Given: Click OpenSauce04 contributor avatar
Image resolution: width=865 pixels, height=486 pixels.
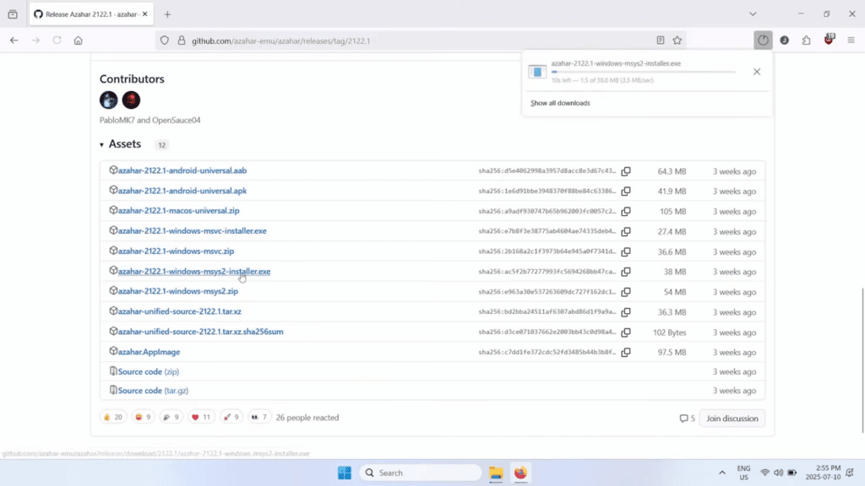Looking at the screenshot, I should (131, 100).
